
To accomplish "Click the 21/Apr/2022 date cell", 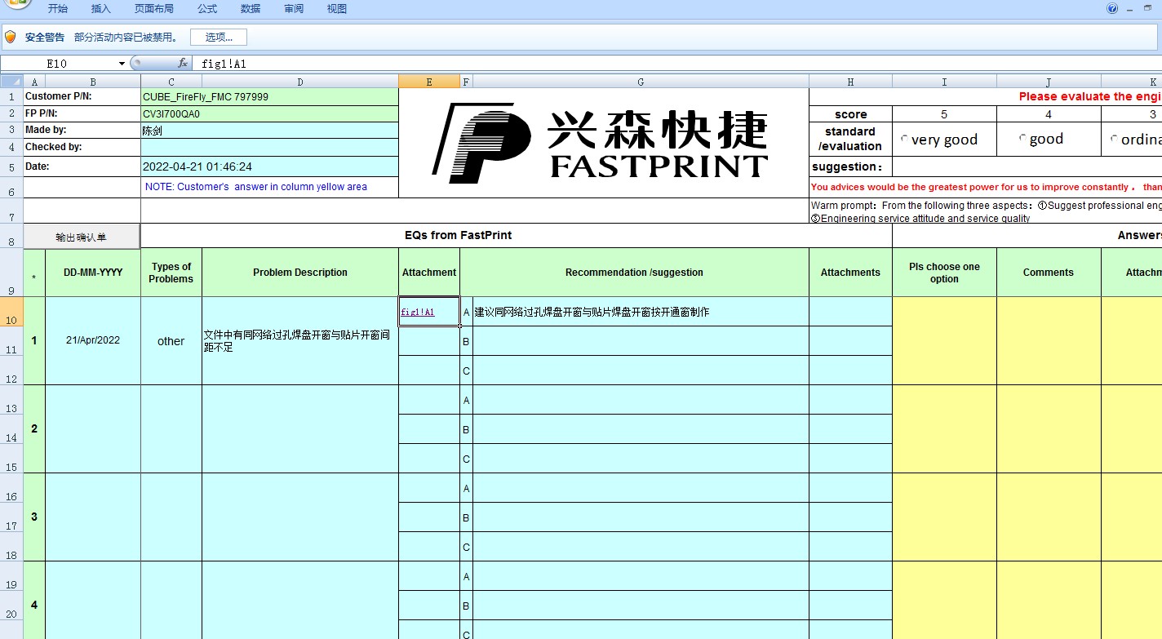I will point(93,341).
